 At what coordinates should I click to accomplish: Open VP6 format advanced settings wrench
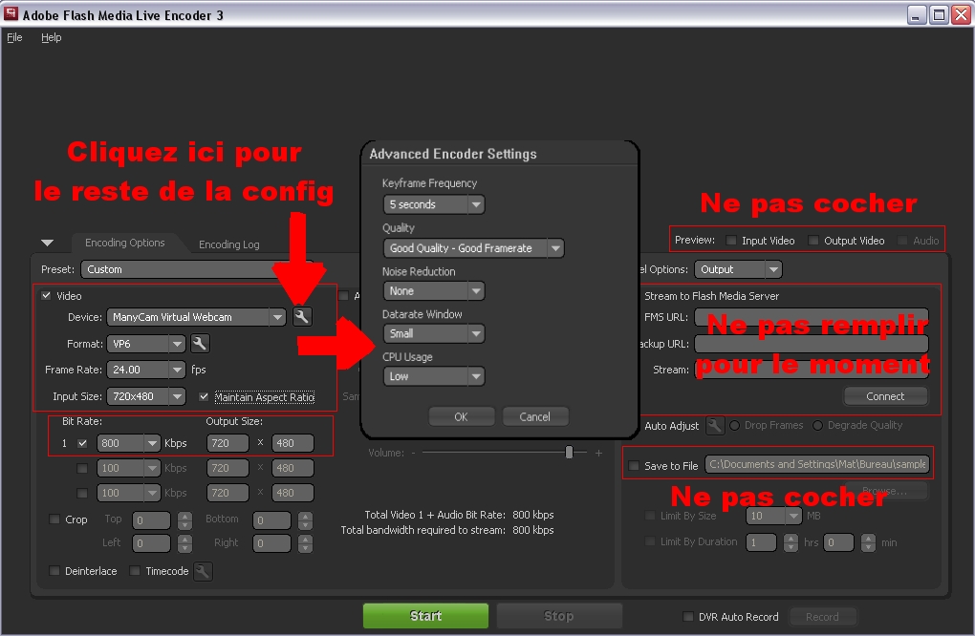tap(200, 344)
